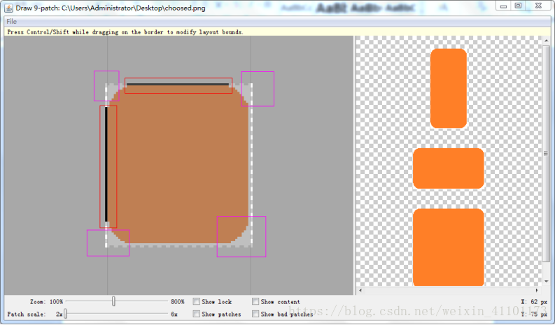Screen dimensions: 555x325
Task: Close the Draw 9-patch window
Action: coord(538,6)
